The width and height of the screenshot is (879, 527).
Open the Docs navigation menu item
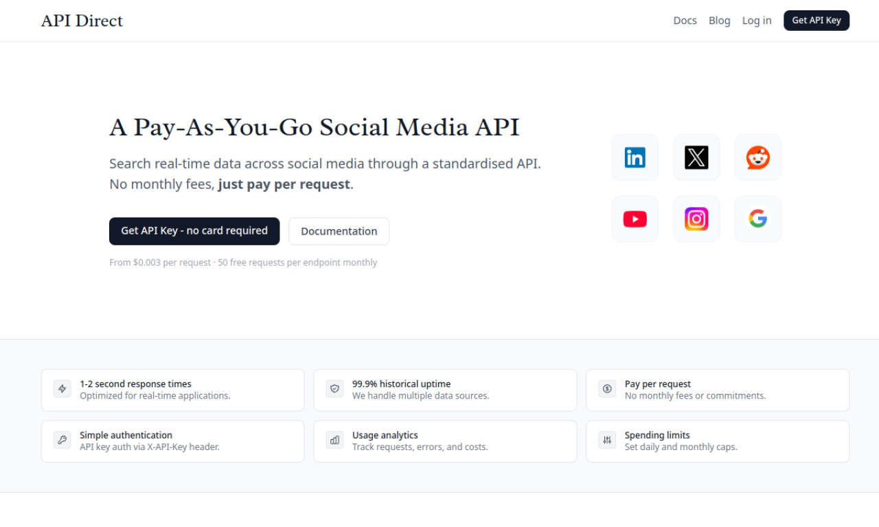685,20
